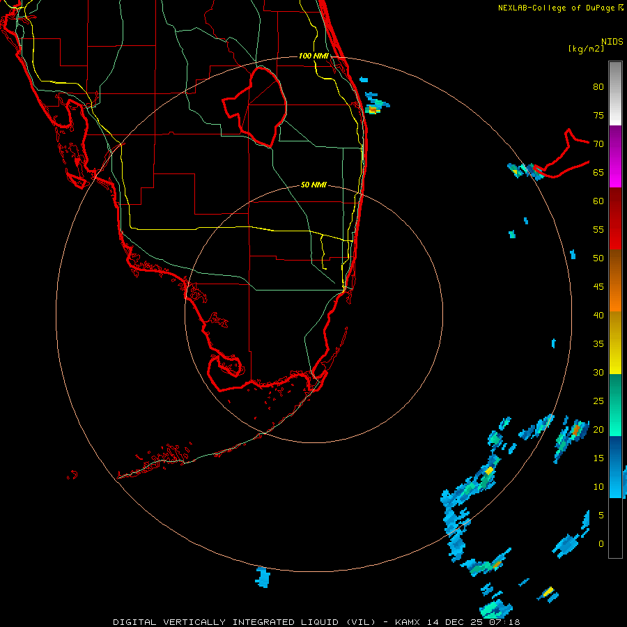Click the scale value 25

598,401
